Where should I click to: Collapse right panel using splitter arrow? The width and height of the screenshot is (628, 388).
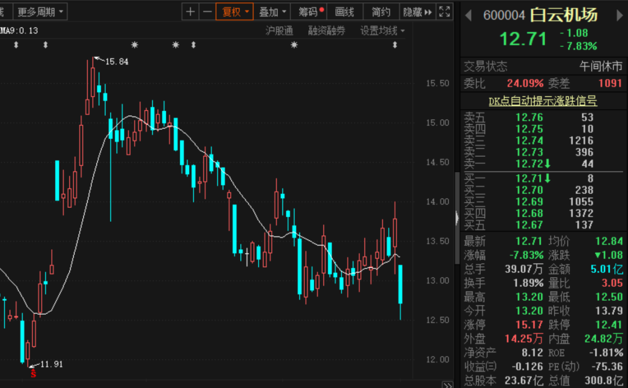click(457, 218)
